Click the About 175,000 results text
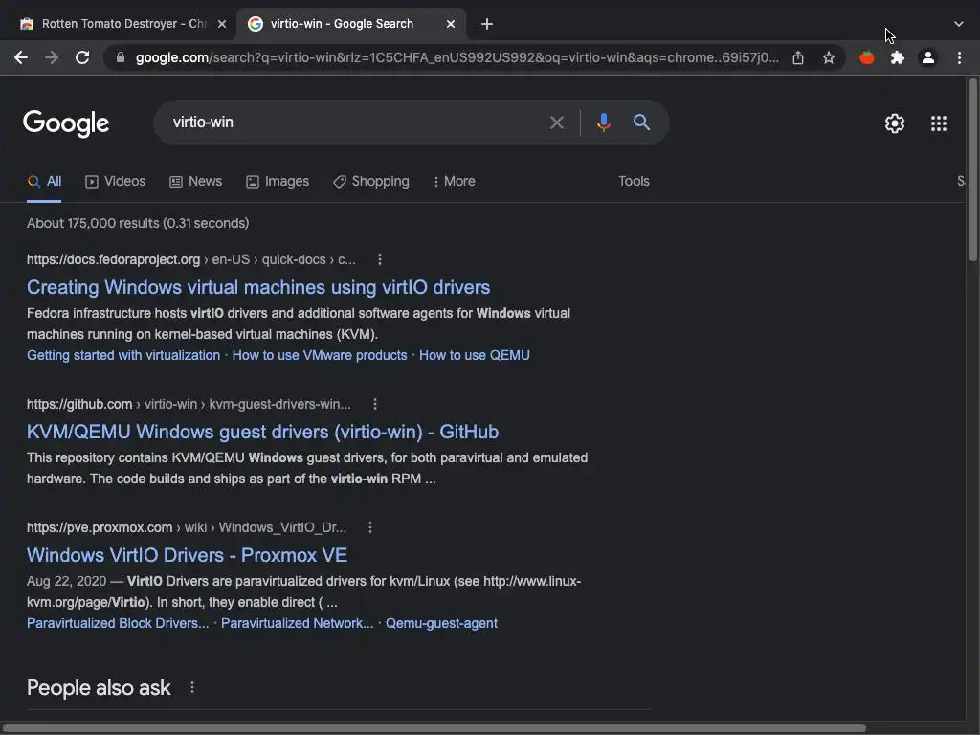 (138, 223)
